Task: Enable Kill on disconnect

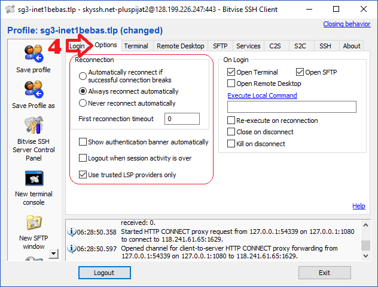Action: 231,144
